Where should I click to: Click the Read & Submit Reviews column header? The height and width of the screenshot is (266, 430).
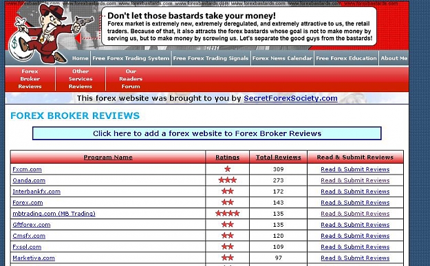pyautogui.click(x=355, y=157)
